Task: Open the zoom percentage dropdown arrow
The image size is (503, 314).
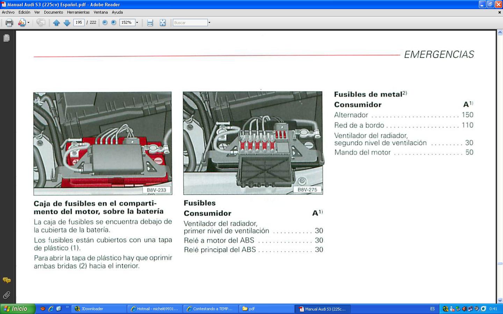Action: pyautogui.click(x=137, y=22)
